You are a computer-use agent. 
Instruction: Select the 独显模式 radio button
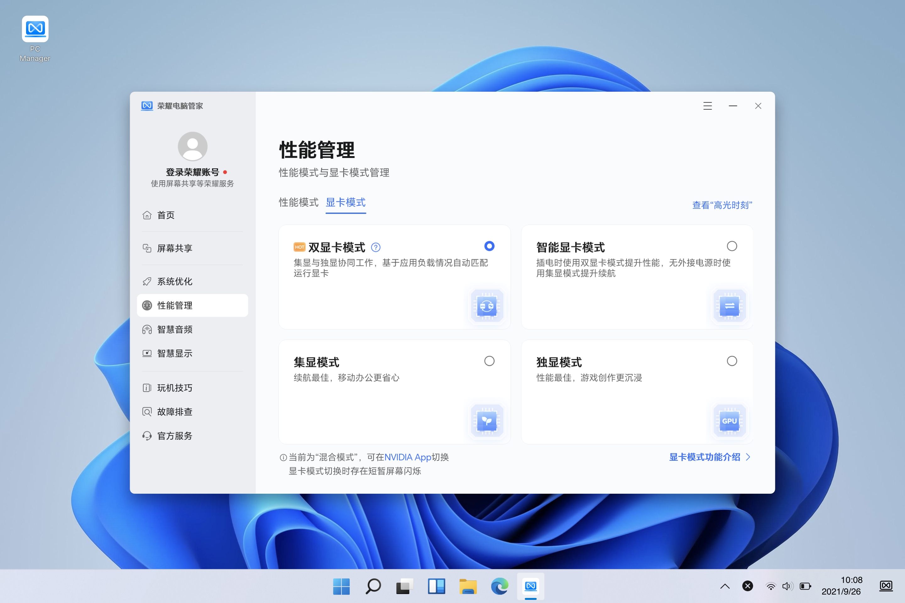click(732, 361)
